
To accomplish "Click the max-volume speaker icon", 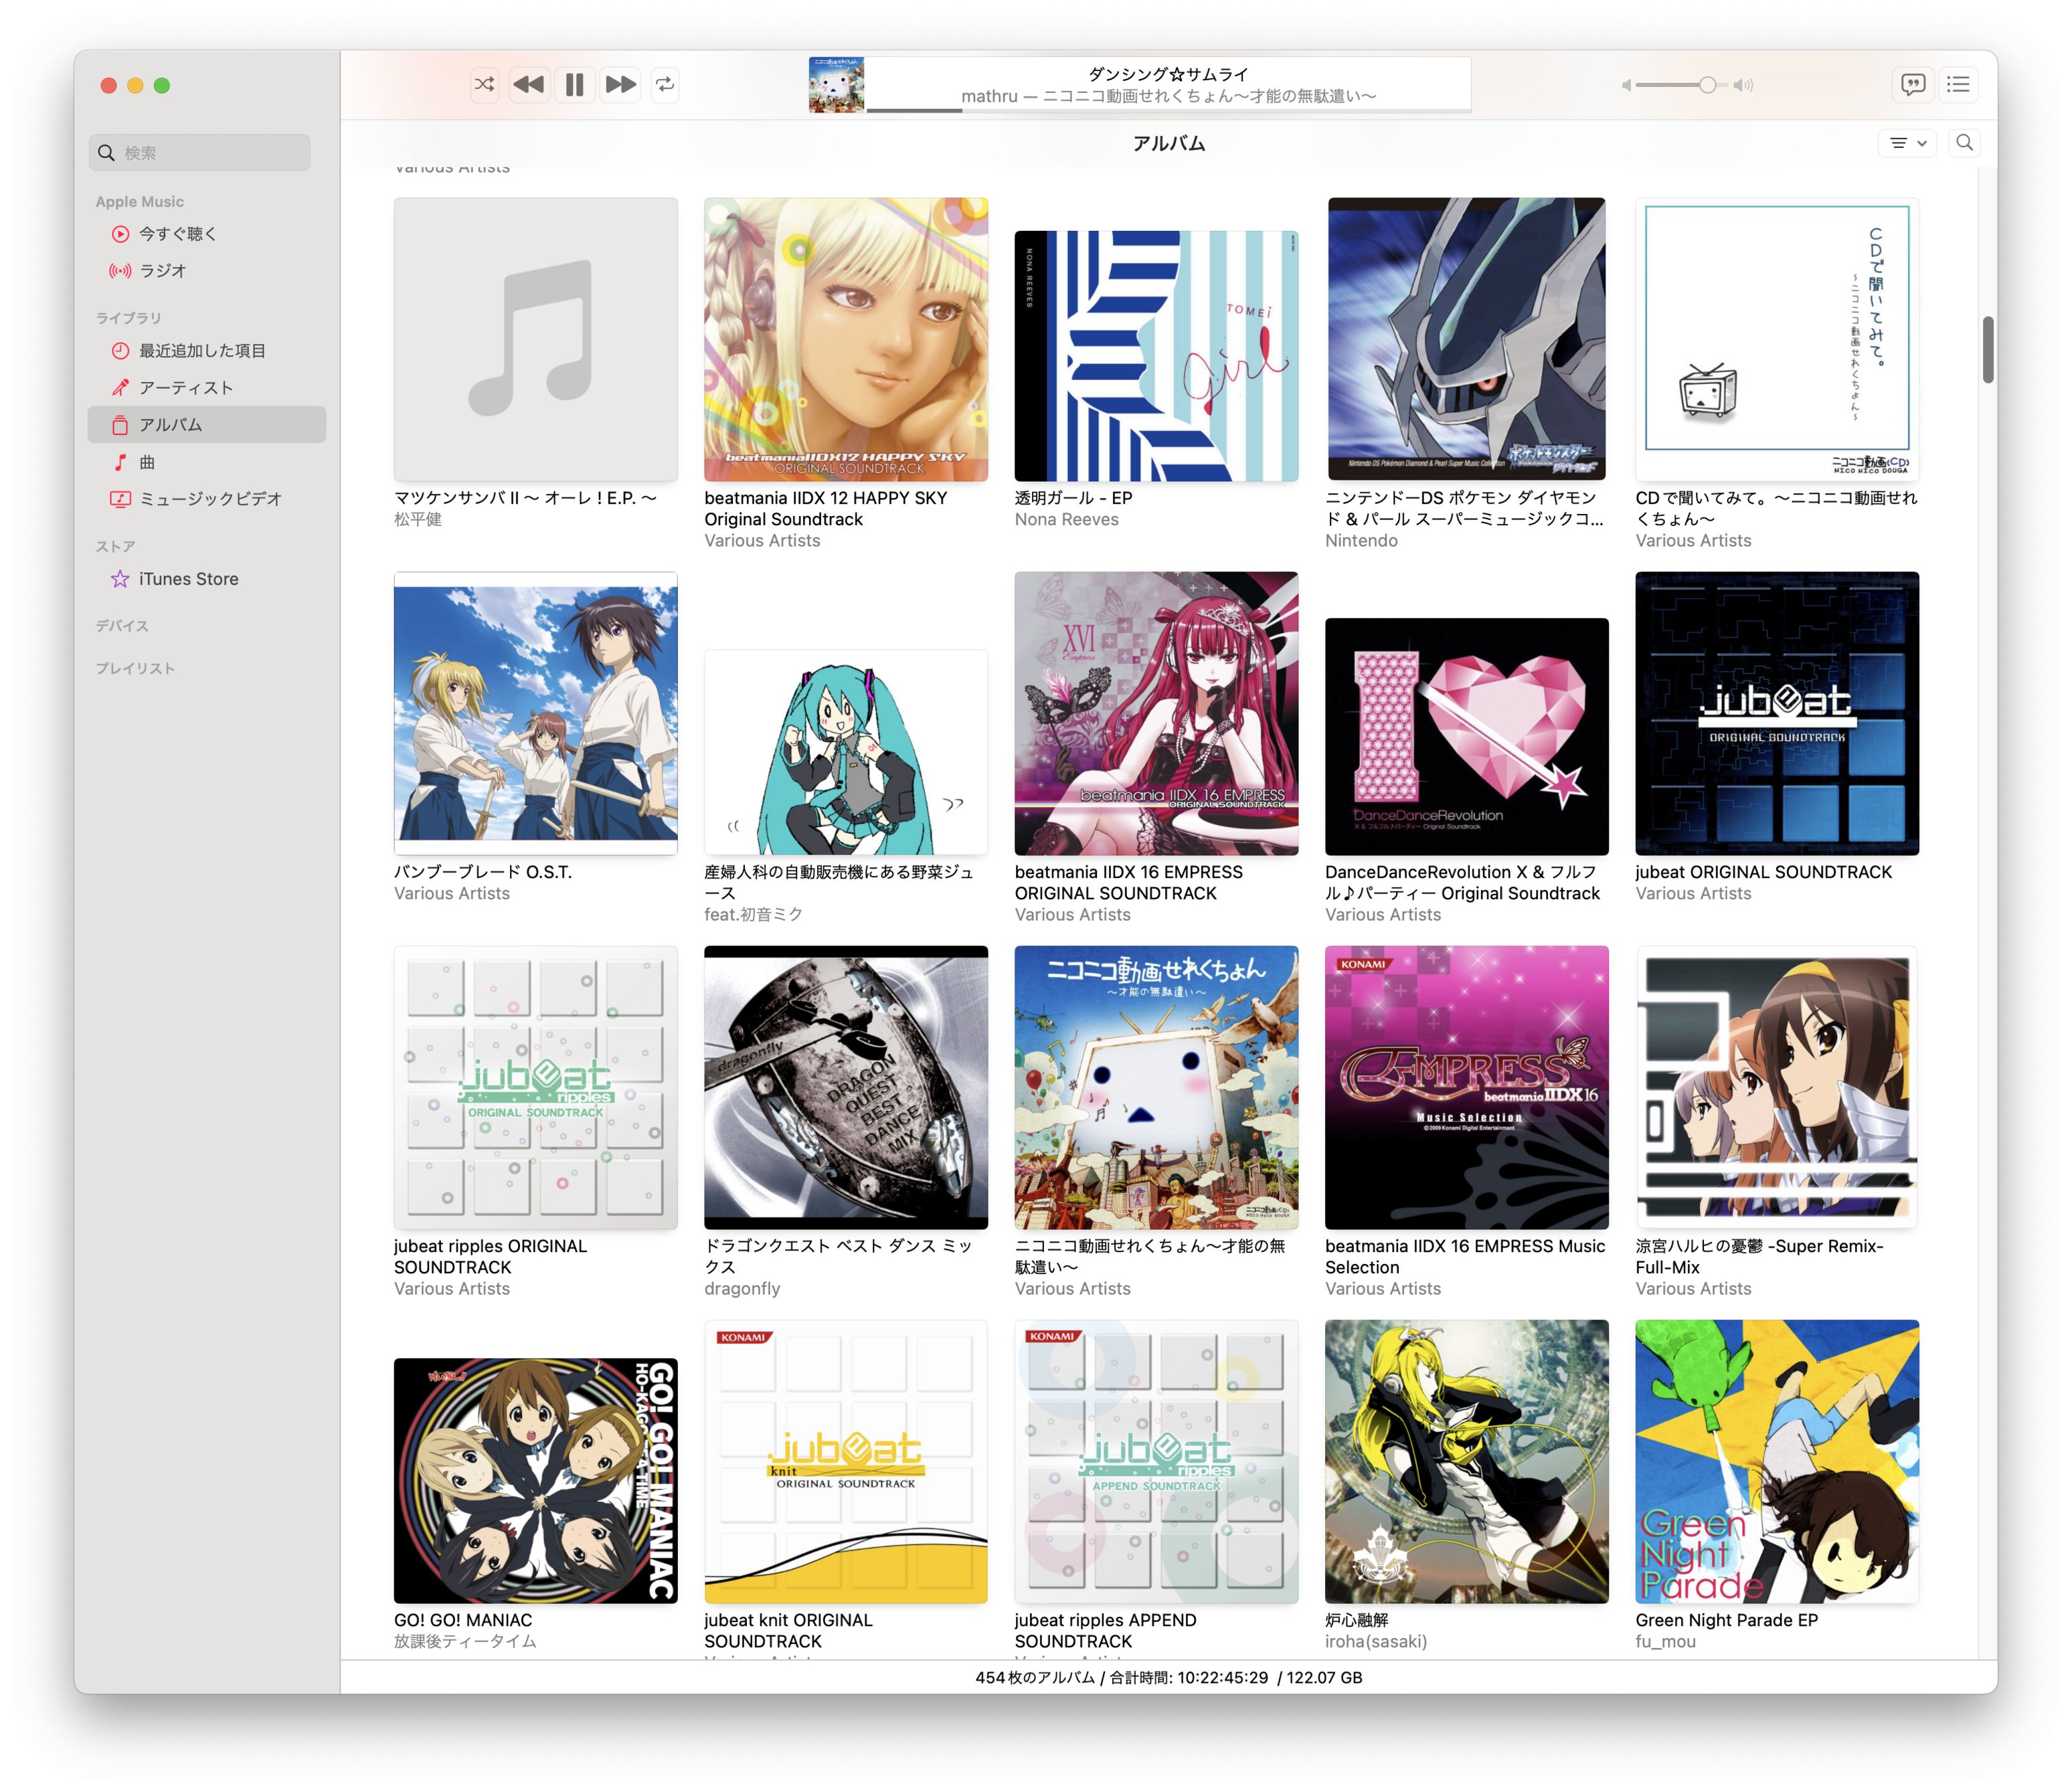I will (x=1743, y=85).
